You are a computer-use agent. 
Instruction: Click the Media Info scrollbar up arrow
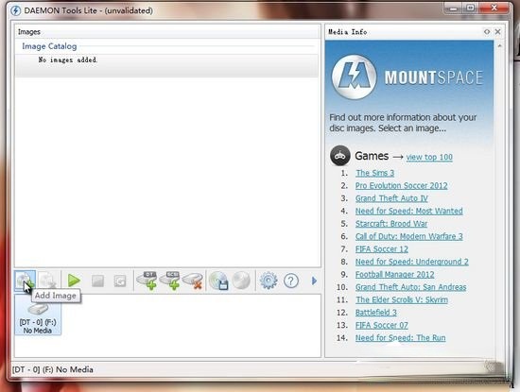(x=500, y=45)
